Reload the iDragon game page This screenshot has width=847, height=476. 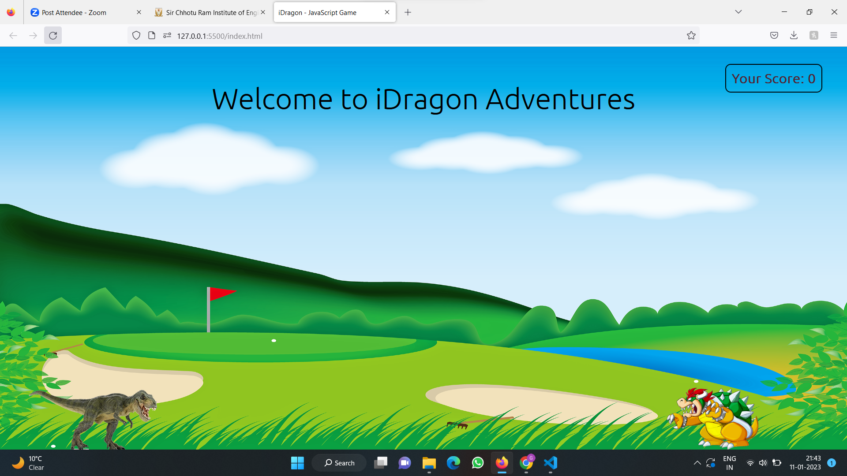tap(52, 35)
